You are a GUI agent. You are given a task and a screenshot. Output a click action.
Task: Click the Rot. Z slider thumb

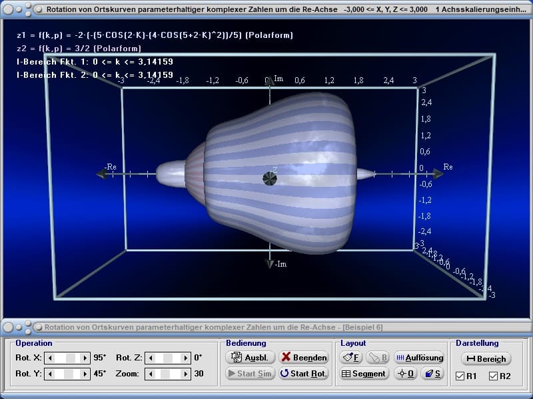(168, 358)
